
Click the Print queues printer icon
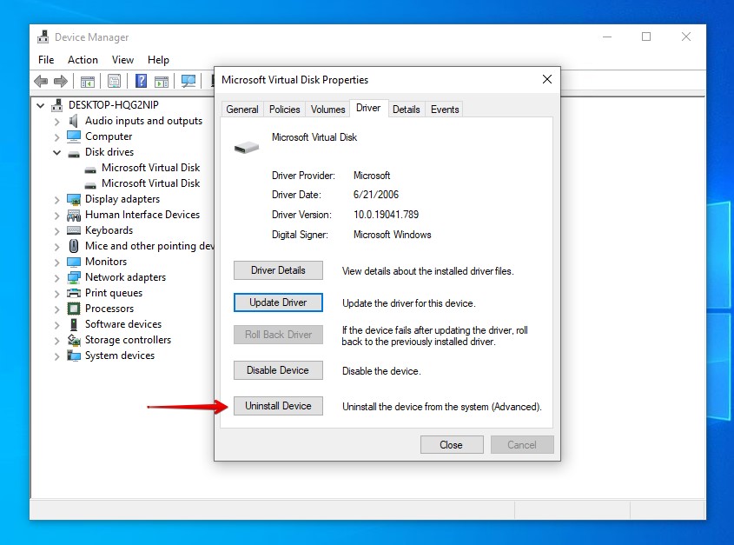(x=74, y=293)
